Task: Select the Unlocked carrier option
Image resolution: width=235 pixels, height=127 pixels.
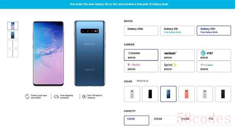Action: point(141,55)
